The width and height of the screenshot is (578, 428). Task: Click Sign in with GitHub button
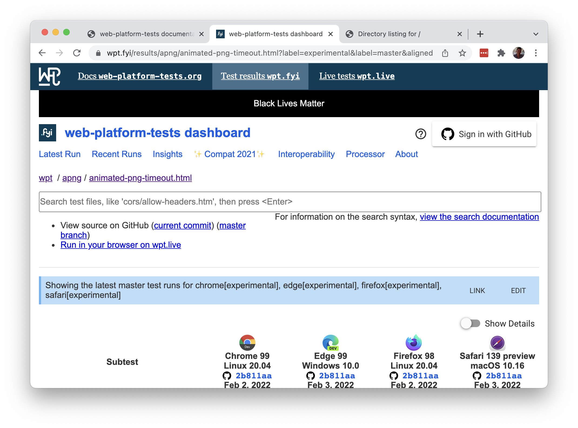pyautogui.click(x=484, y=134)
